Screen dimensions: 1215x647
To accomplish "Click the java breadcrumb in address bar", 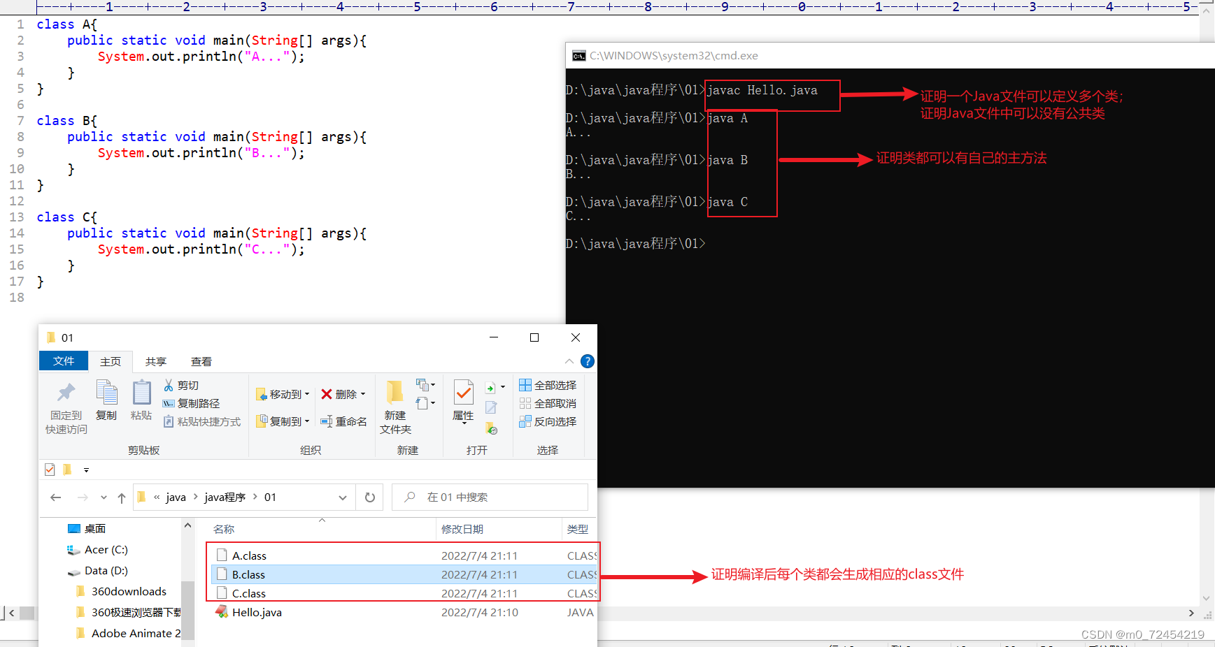I will (x=176, y=497).
